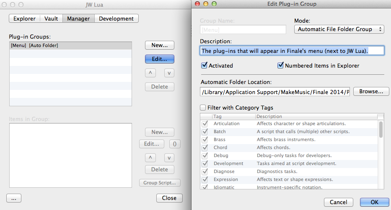Click the ellipsis button at bottom left
Screen dimensions: 391x210
pyautogui.click(x=14, y=198)
